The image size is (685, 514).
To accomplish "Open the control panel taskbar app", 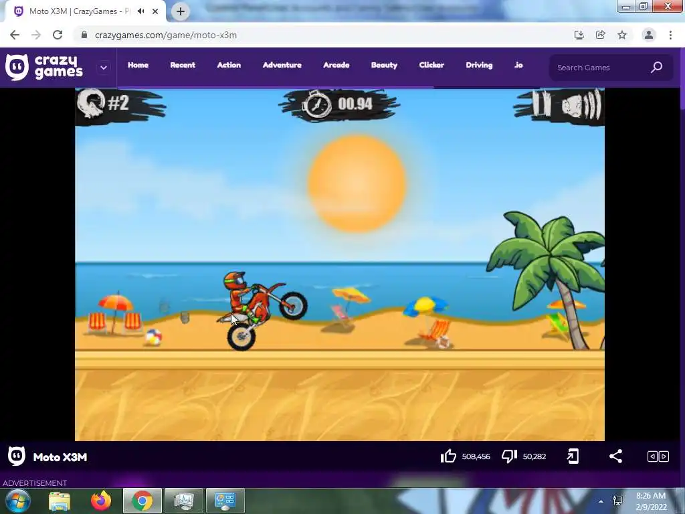I will tap(225, 501).
